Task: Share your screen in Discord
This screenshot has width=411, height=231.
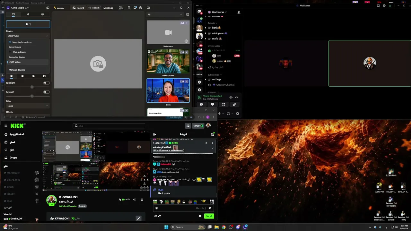Action: [x=213, y=104]
